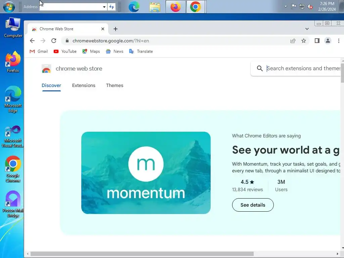
Task: Open the News bookmark
Action: [x=115, y=51]
